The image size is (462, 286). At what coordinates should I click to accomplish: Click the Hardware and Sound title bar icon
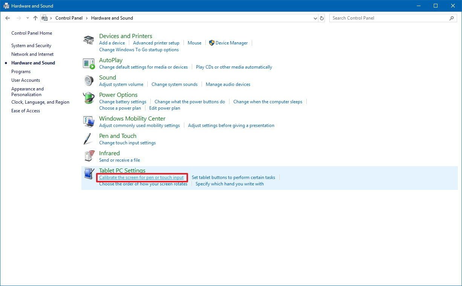6,6
